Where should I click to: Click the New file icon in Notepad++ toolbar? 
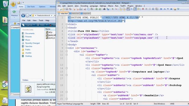click(60, 9)
